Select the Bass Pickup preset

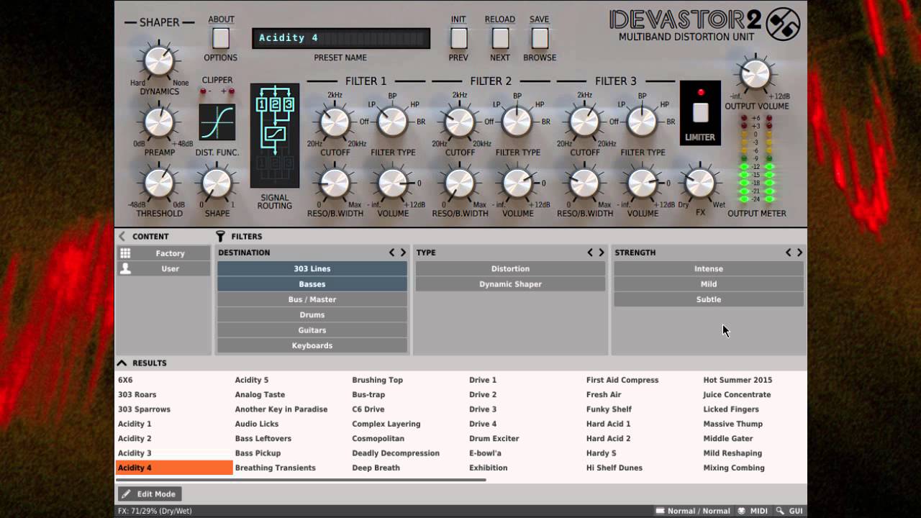tap(258, 453)
